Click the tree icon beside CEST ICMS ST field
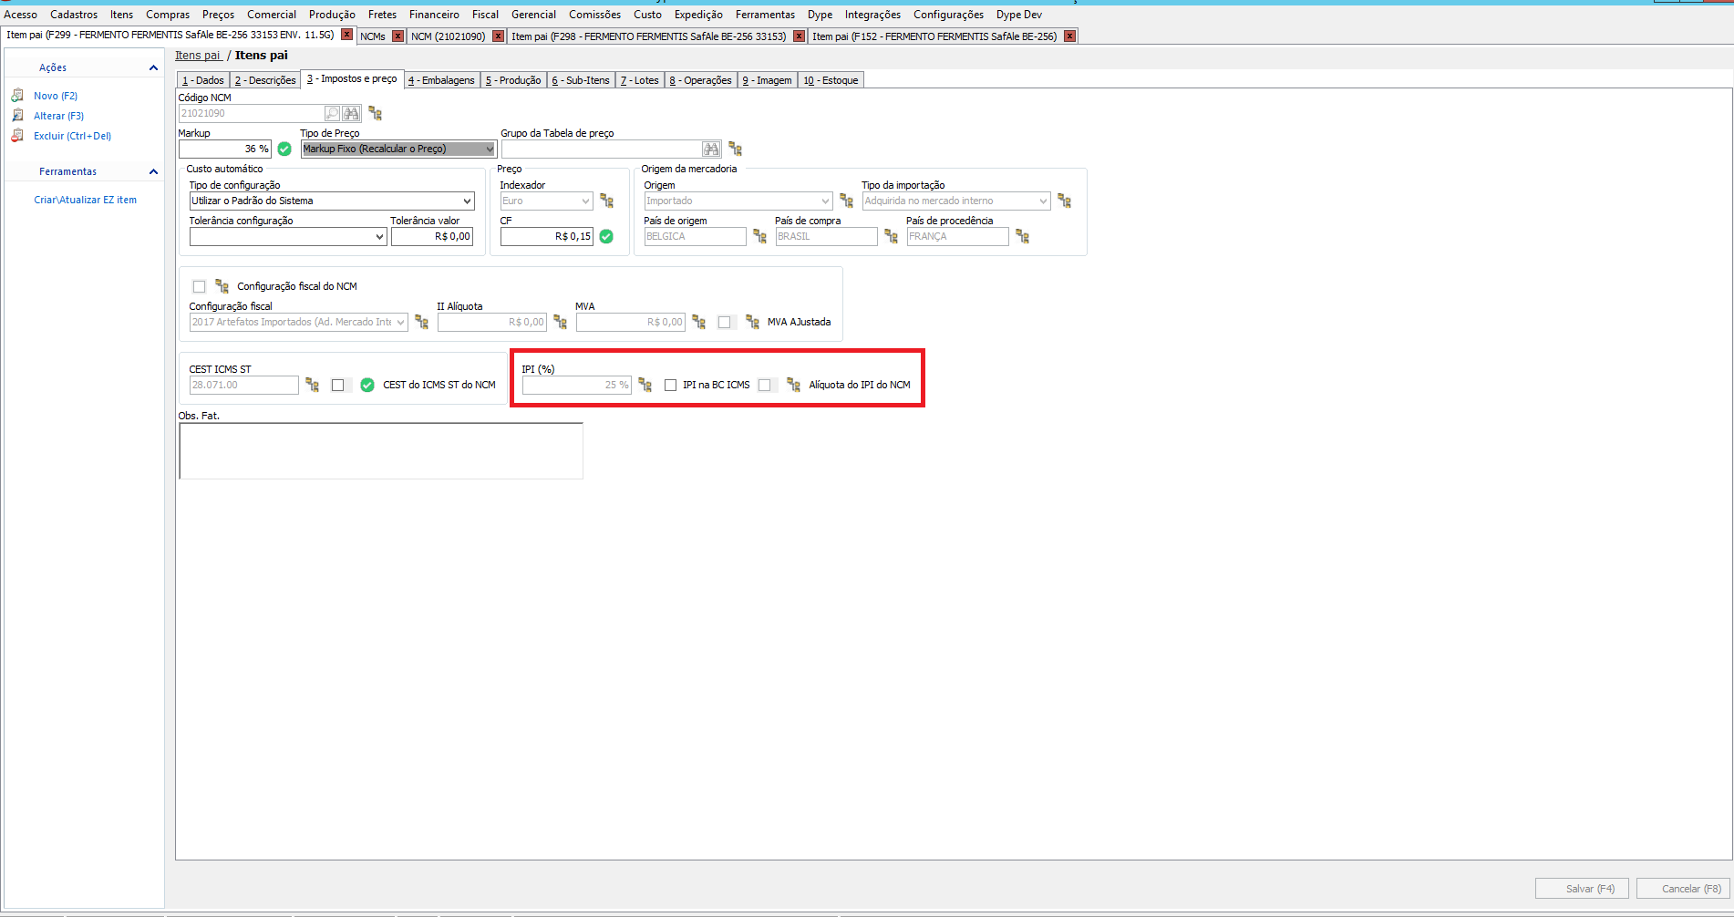The image size is (1734, 917). pyautogui.click(x=312, y=386)
